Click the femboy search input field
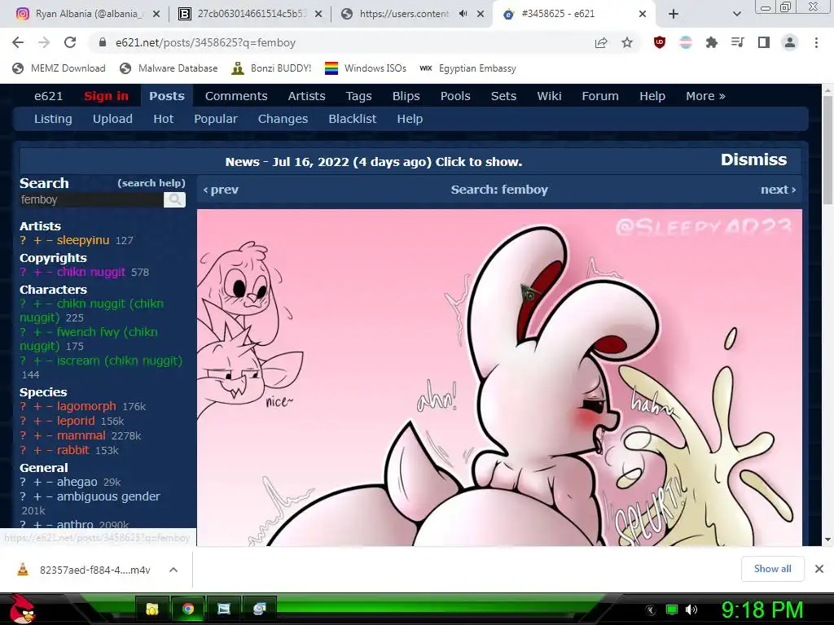 click(91, 200)
